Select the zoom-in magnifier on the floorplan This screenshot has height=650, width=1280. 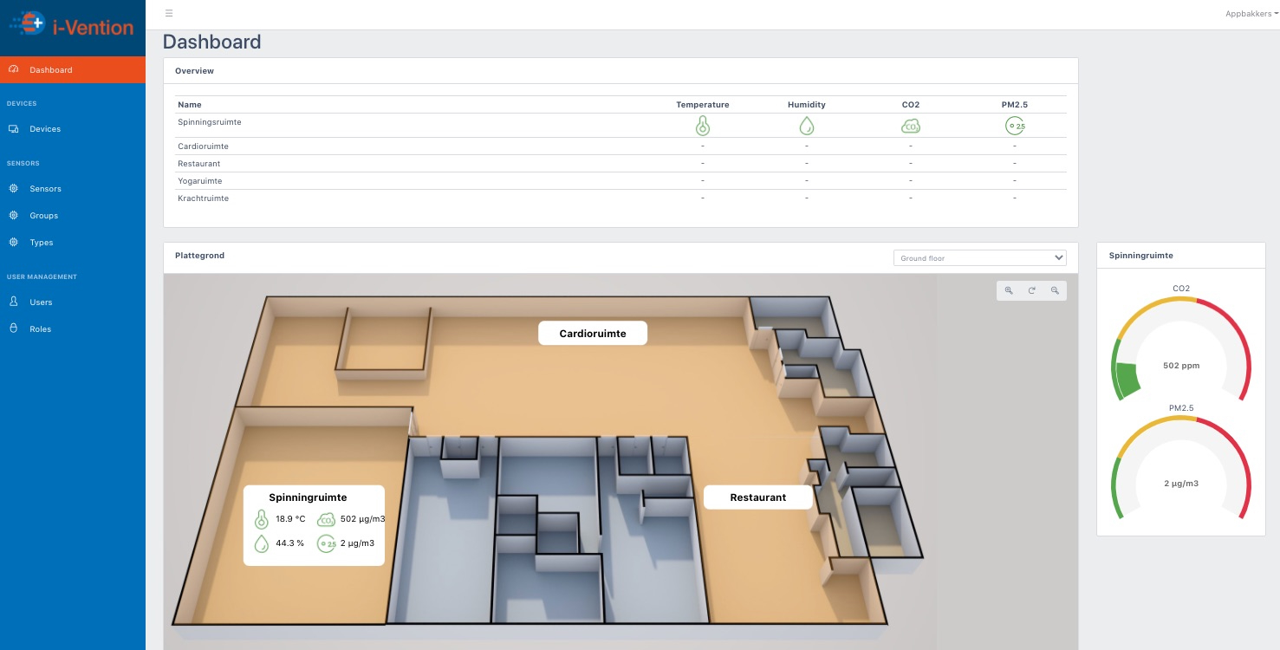point(1009,290)
